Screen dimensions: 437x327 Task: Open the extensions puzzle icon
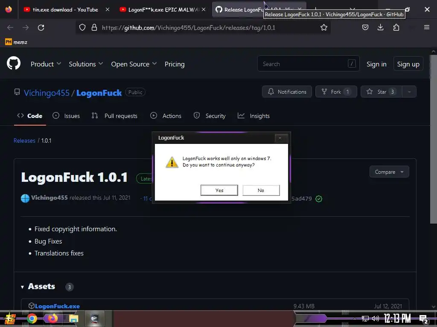(396, 27)
